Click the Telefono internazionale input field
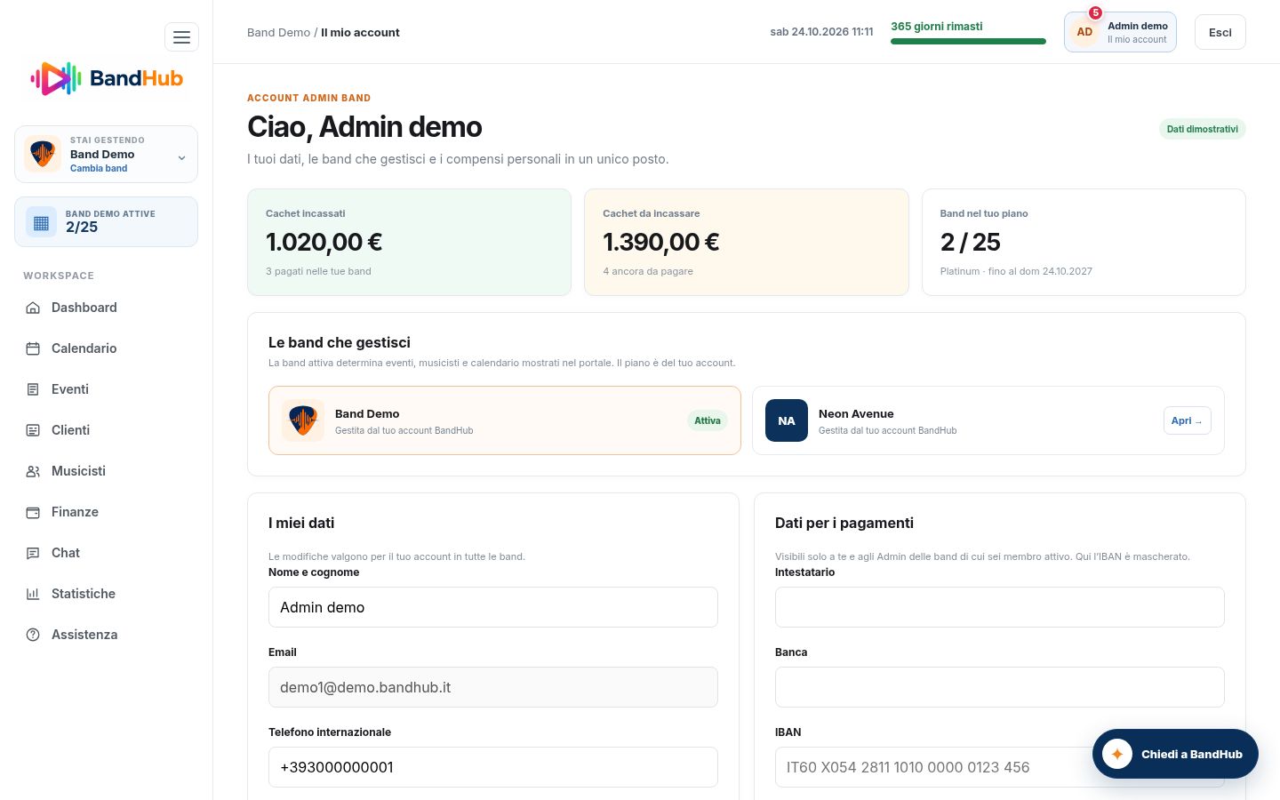This screenshot has height=800, width=1280. [493, 767]
